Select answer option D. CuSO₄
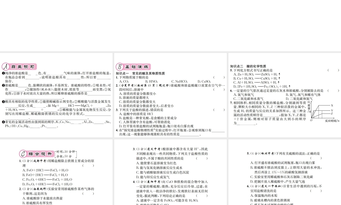Viewport: 341px width, 205px height. click(x=204, y=81)
